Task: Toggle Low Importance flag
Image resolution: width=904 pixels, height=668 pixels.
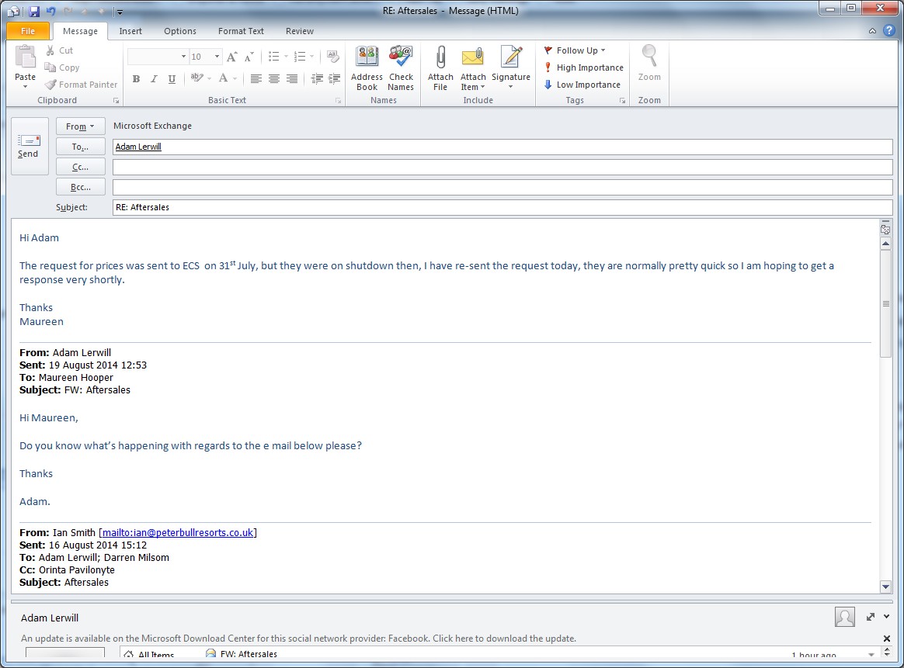Action: tap(582, 85)
